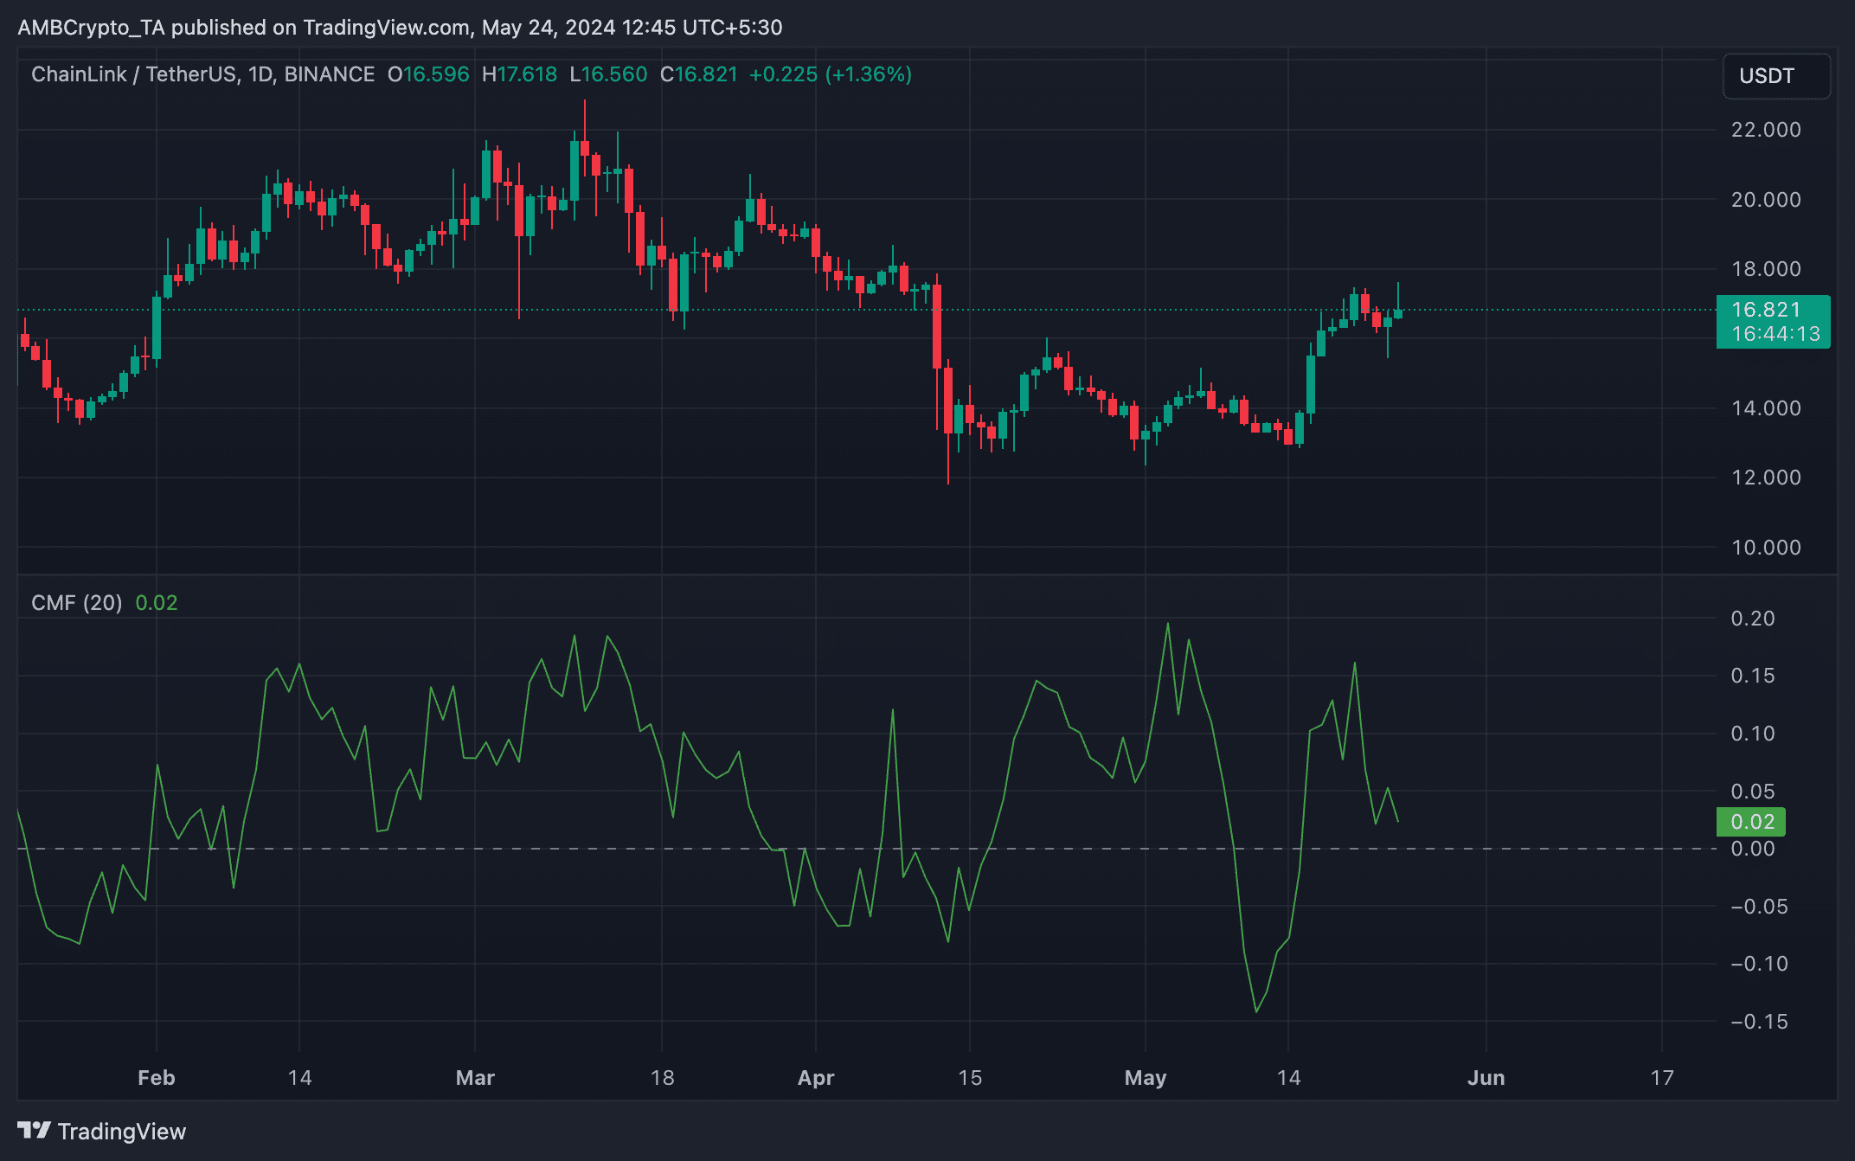Image resolution: width=1855 pixels, height=1161 pixels.
Task: Click the CMF (20) indicator label
Action: [77, 603]
